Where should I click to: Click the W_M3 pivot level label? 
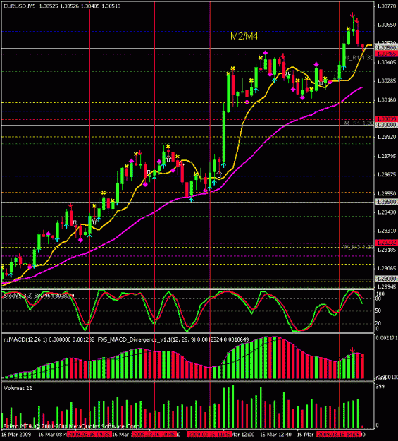tap(359, 247)
